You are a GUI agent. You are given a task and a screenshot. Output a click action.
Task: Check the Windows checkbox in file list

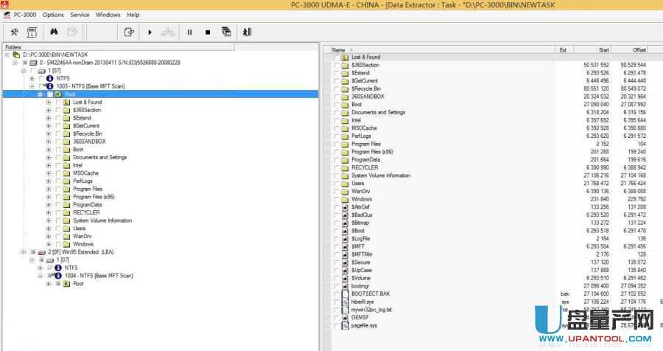[337, 199]
